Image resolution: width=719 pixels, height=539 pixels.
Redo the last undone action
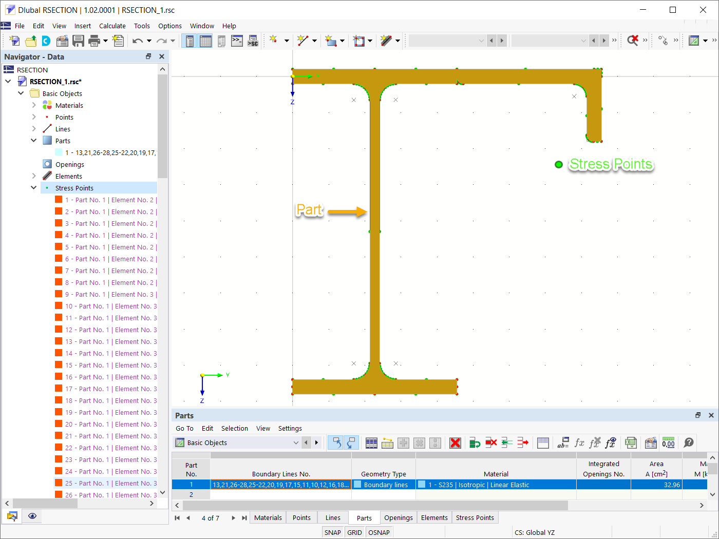[x=161, y=41]
